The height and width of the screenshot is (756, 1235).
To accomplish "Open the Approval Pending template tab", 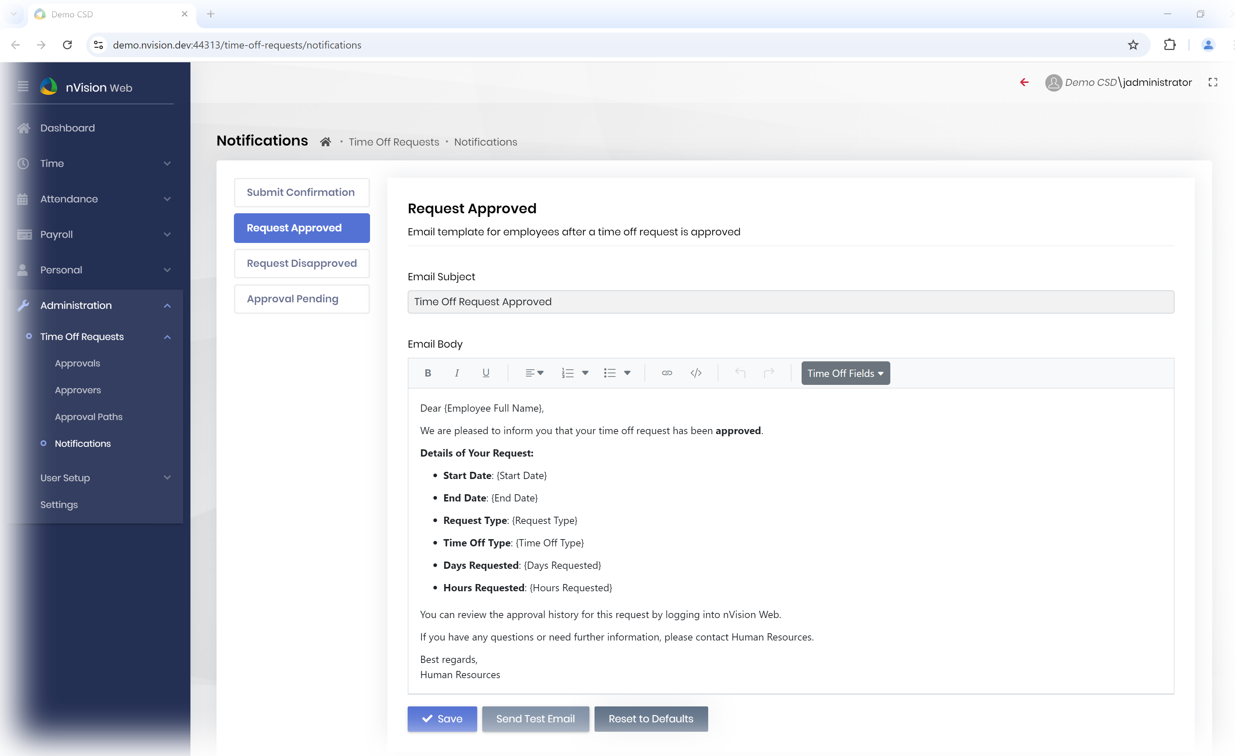I will [x=302, y=299].
